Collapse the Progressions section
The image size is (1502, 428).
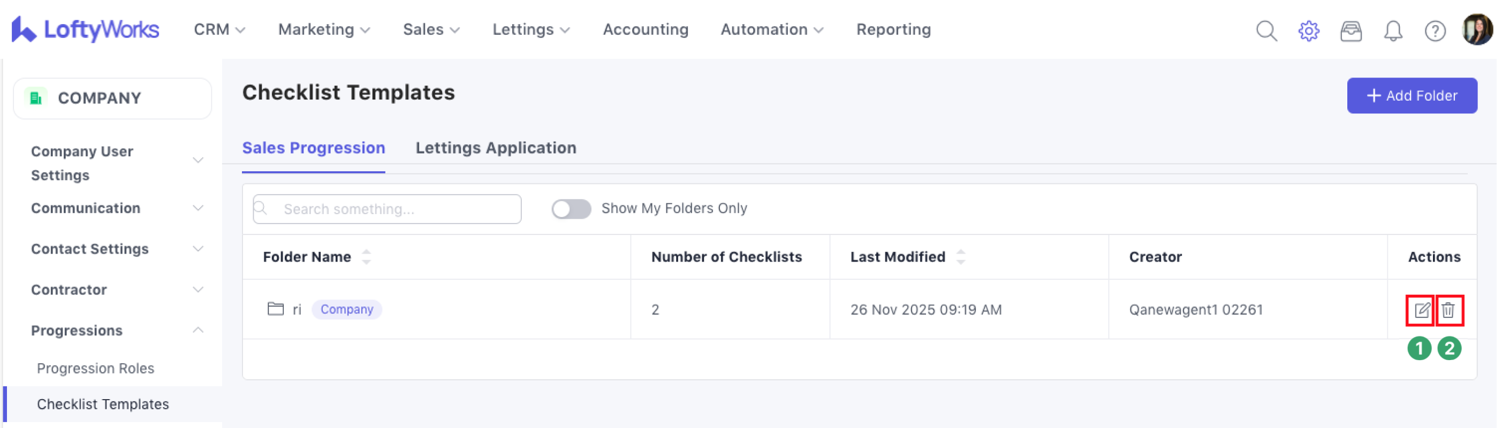pyautogui.click(x=198, y=330)
